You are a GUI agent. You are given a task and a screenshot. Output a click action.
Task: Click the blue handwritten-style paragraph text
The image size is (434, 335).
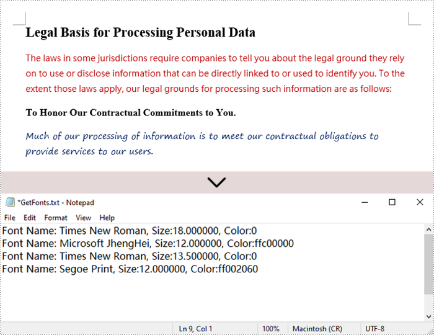click(202, 143)
